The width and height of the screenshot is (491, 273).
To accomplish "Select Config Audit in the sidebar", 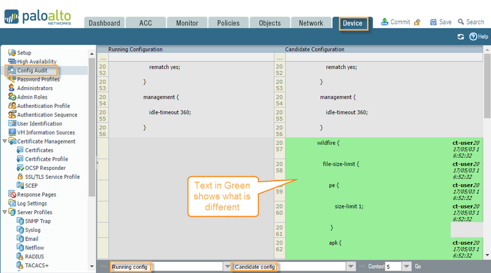I will pos(32,71).
